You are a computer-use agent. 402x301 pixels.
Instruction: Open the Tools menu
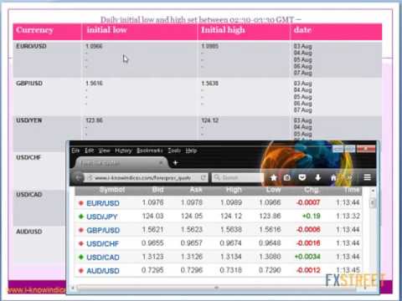click(174, 150)
